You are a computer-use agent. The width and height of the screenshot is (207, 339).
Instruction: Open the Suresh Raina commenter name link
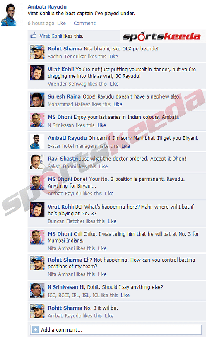[x=64, y=96]
